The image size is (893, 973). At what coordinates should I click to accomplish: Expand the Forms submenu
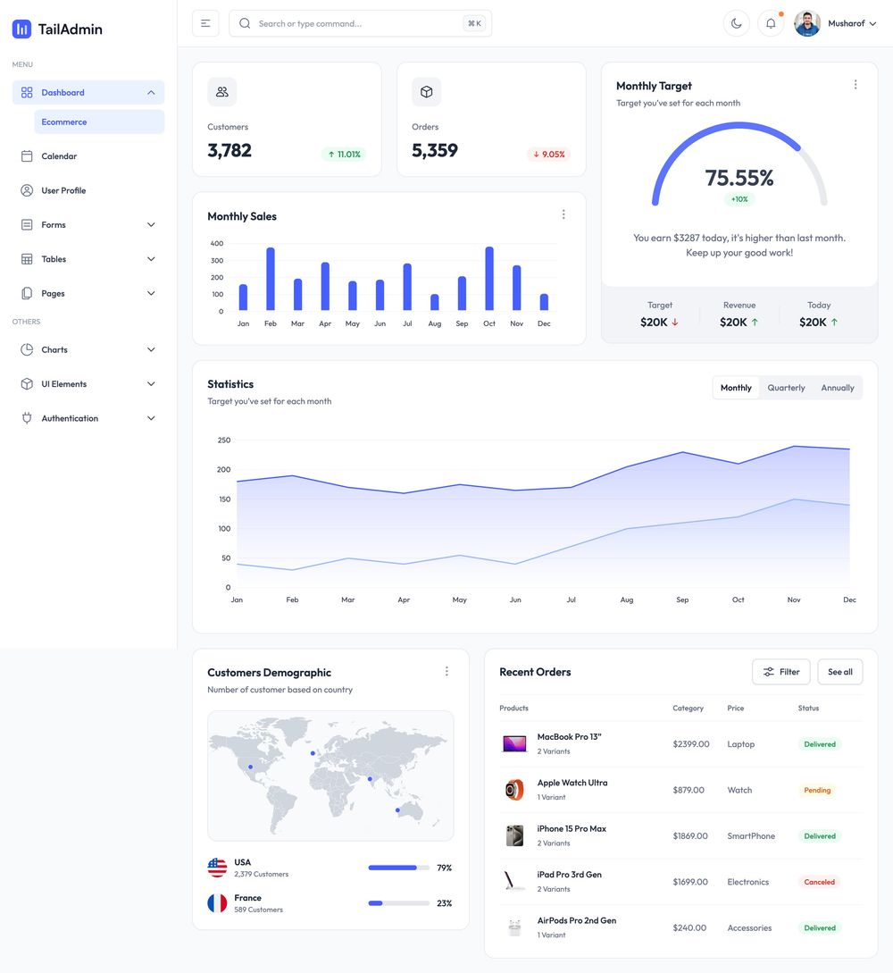click(151, 225)
